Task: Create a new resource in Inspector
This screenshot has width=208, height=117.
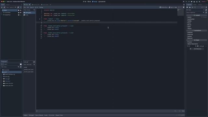Action: click(x=187, y=7)
